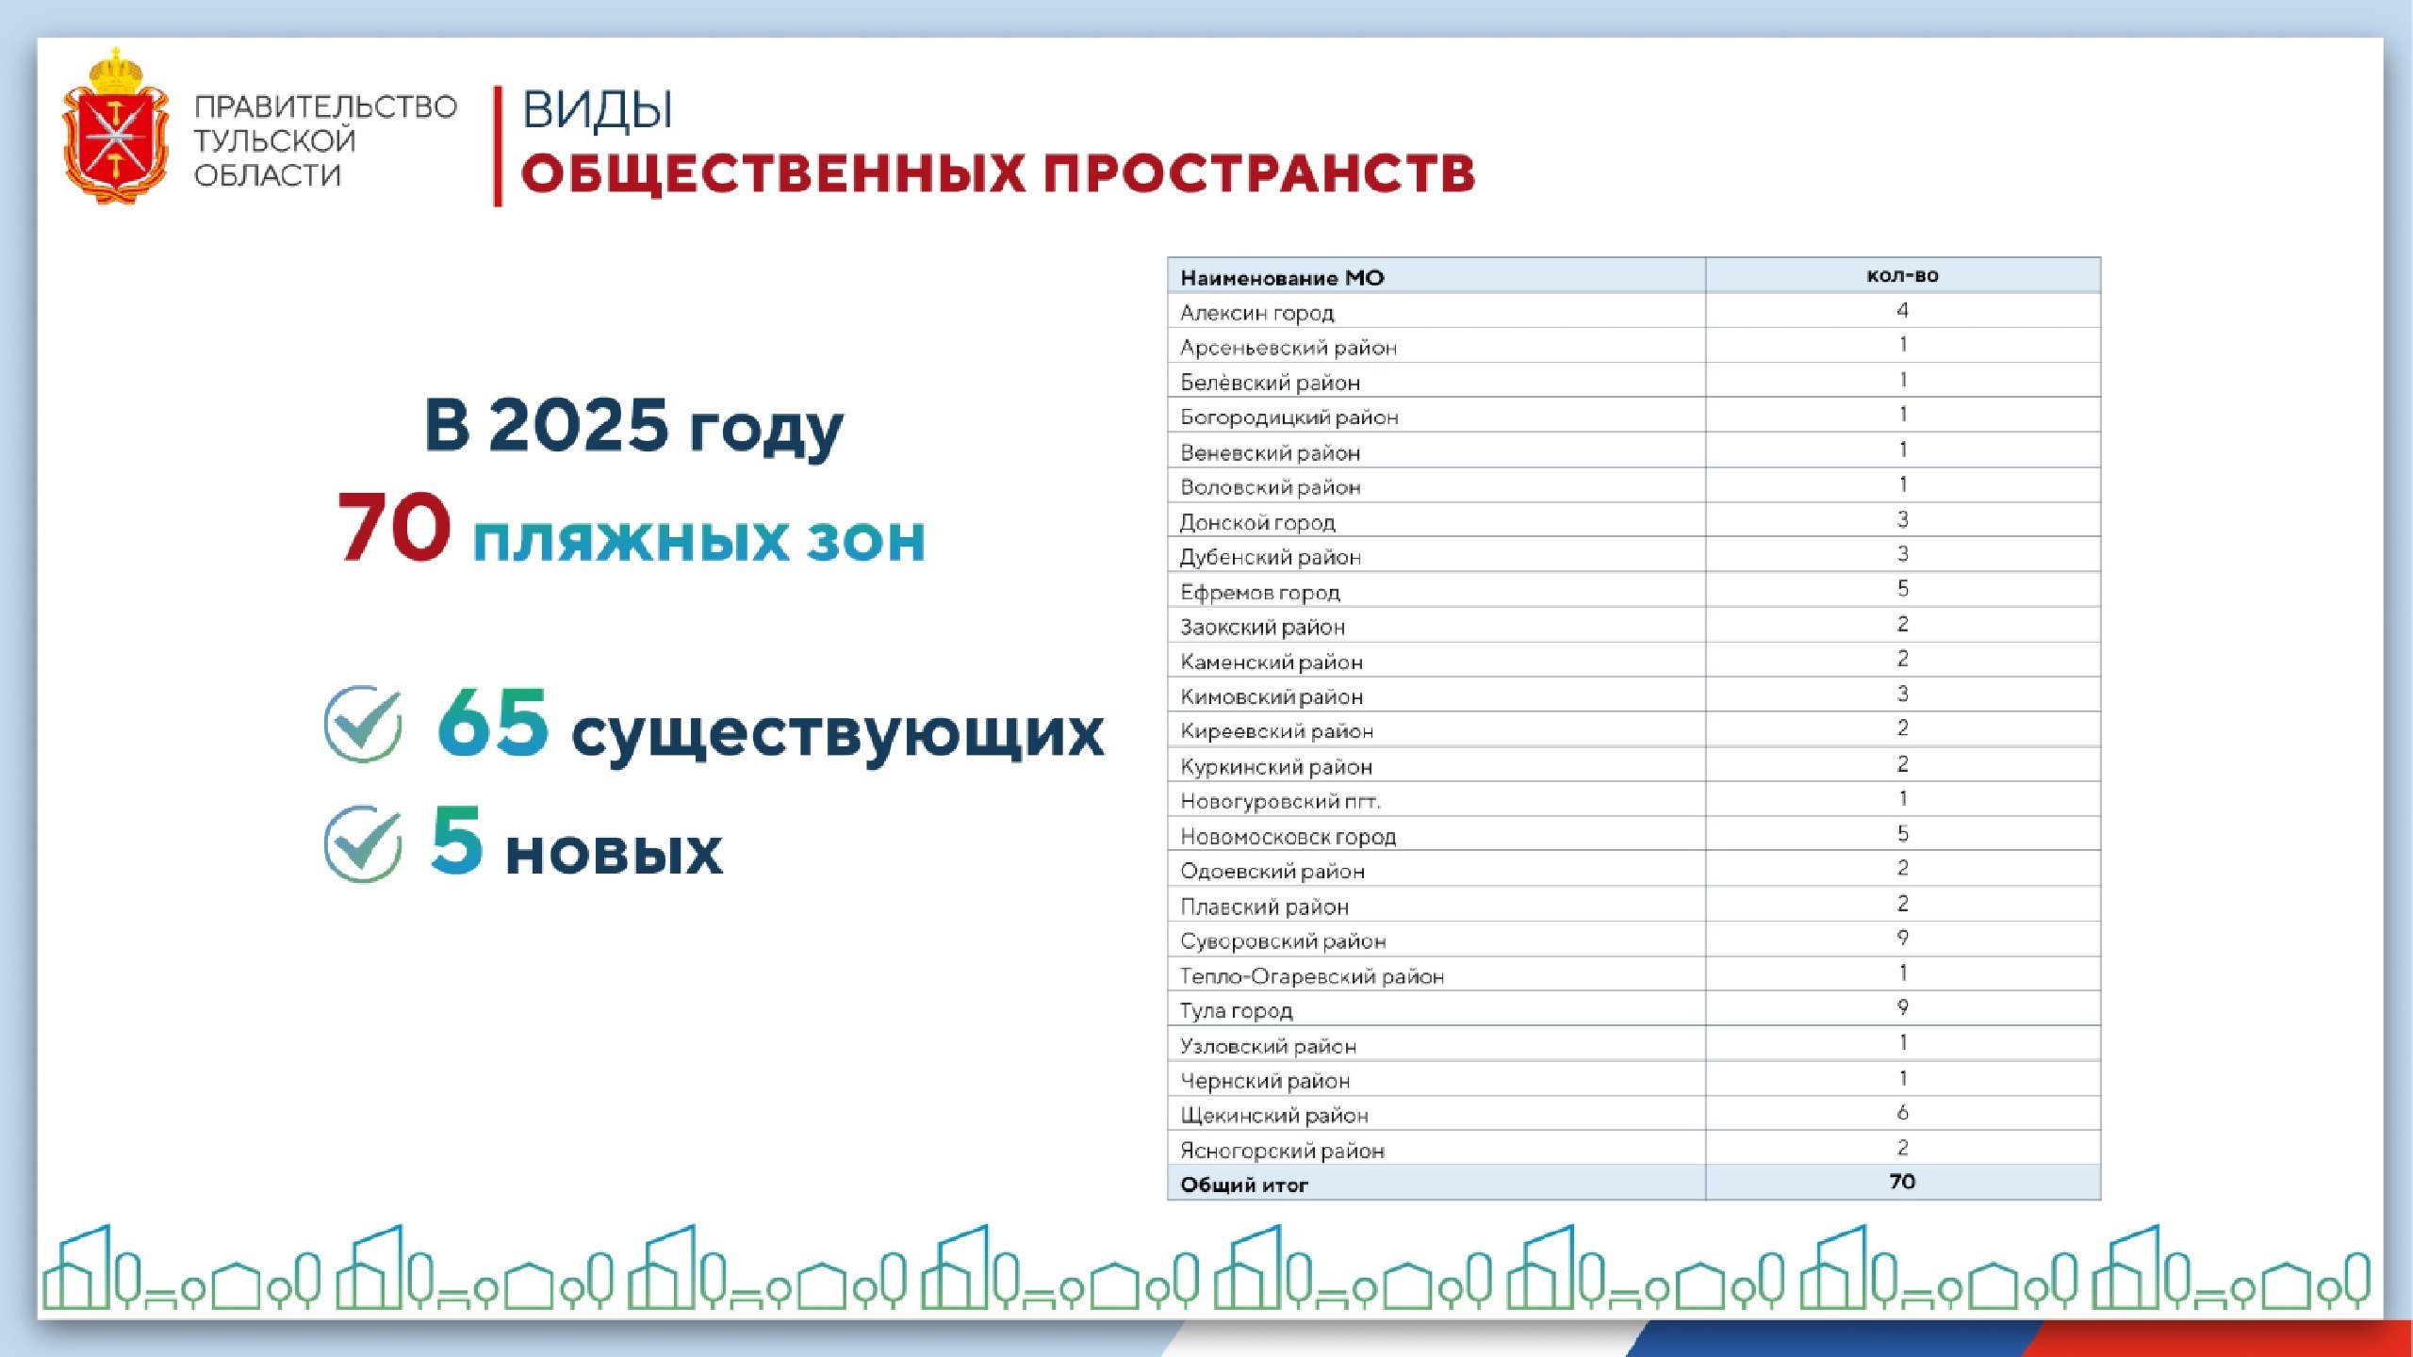Click the count 9 for Суворовский район
The width and height of the screenshot is (2413, 1357).
[1903, 938]
